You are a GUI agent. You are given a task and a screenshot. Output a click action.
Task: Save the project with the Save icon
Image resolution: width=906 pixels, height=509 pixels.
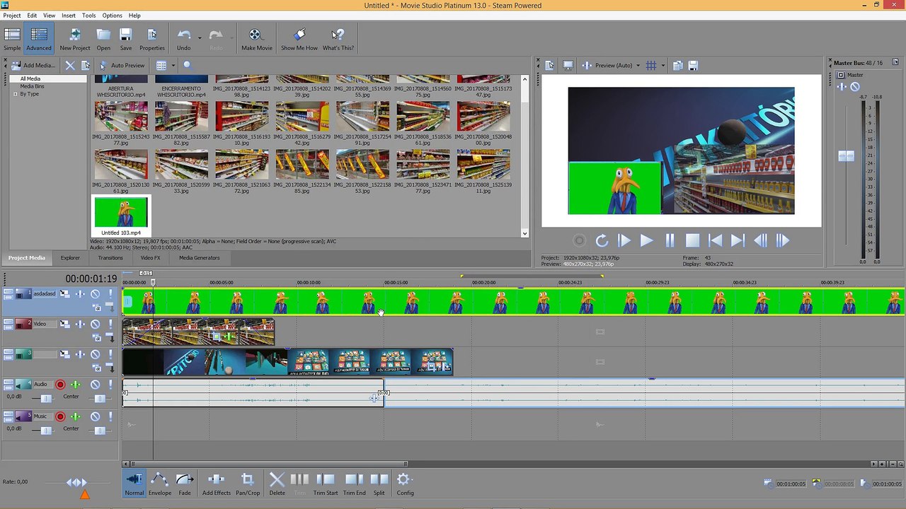click(x=125, y=39)
